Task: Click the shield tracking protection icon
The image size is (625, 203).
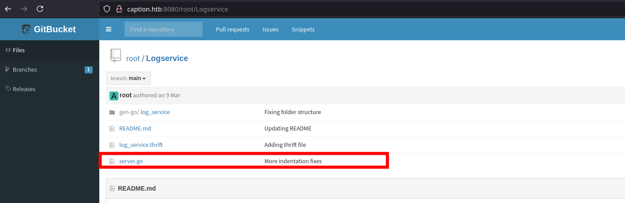Action: pos(106,9)
